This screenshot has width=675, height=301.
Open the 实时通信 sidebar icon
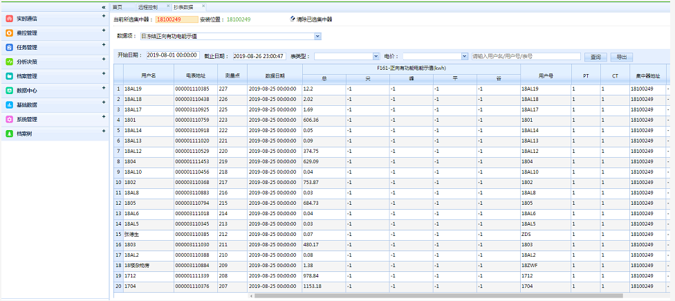tap(10, 19)
